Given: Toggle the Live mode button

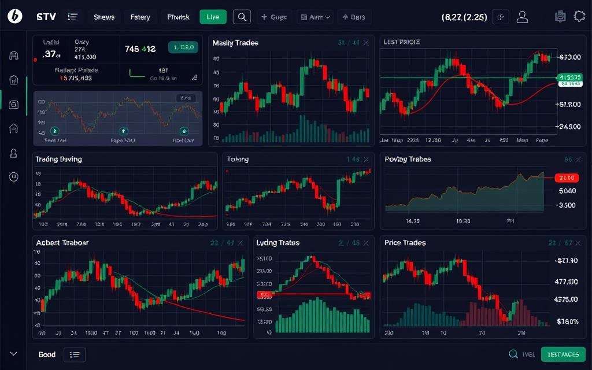Looking at the screenshot, I should pyautogui.click(x=213, y=17).
